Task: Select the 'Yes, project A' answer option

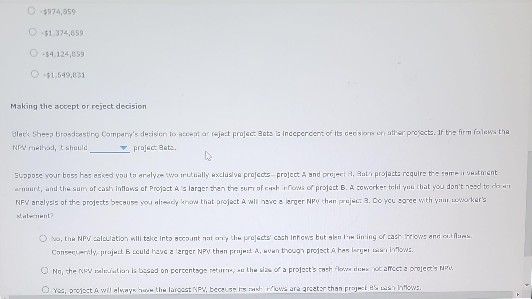Action: (x=46, y=290)
